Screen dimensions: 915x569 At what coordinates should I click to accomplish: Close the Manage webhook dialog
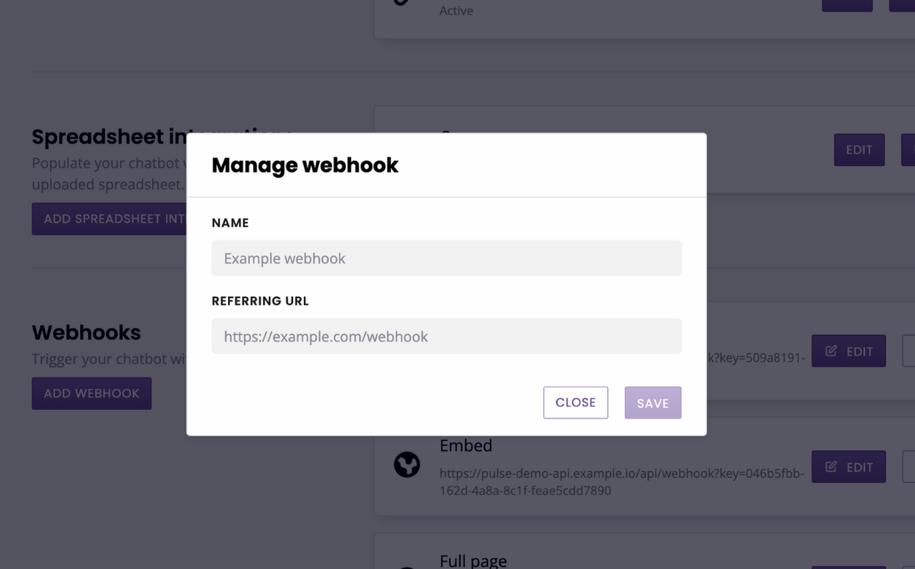pyautogui.click(x=576, y=402)
